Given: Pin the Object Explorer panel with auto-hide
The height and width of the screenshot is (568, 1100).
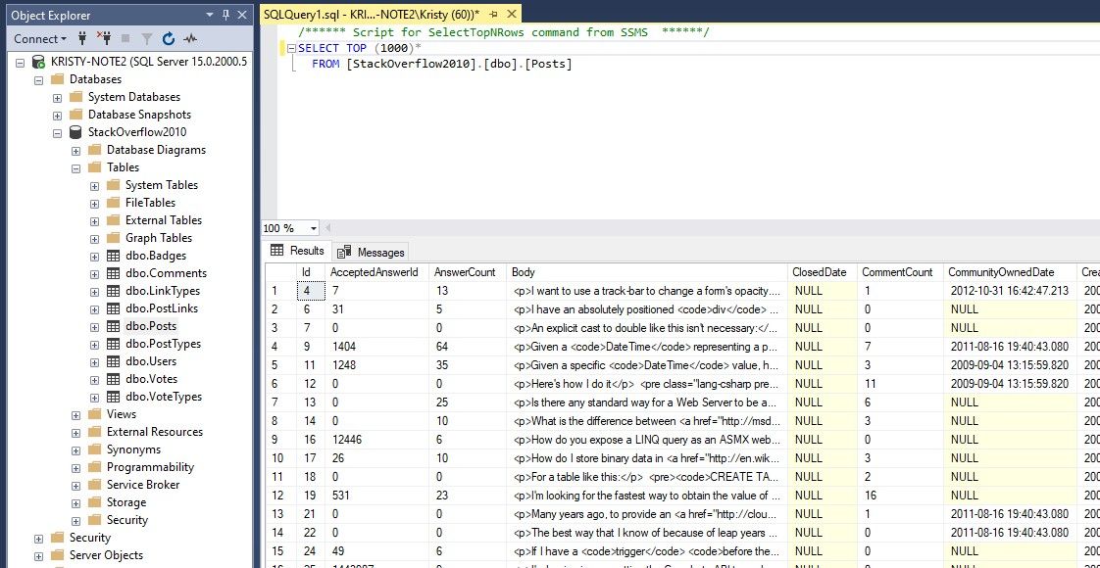Looking at the screenshot, I should click(x=225, y=15).
